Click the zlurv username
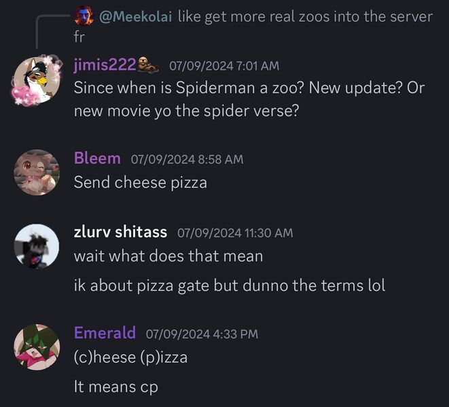The height and width of the screenshot is (407, 449). coord(120,232)
